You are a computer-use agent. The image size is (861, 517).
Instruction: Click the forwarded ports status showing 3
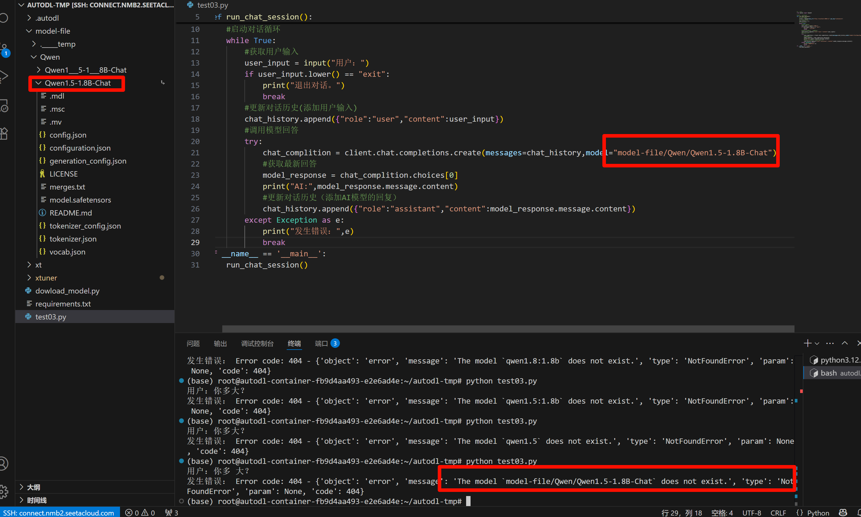click(x=172, y=513)
